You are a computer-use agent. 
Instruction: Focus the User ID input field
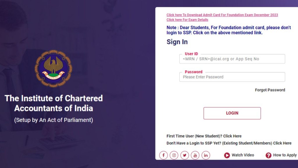coord(232,59)
